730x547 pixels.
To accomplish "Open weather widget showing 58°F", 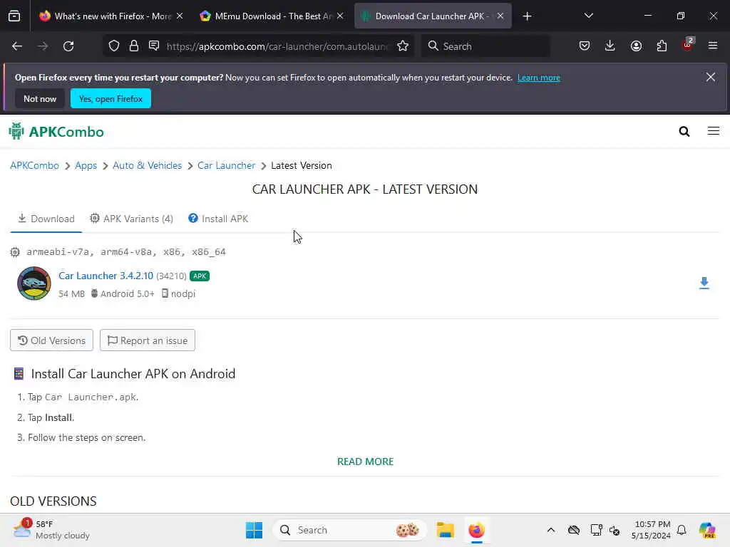I will pos(51,530).
